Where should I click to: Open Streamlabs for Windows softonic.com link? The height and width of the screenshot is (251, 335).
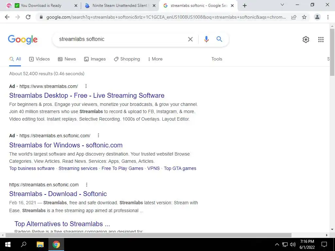tap(66, 145)
